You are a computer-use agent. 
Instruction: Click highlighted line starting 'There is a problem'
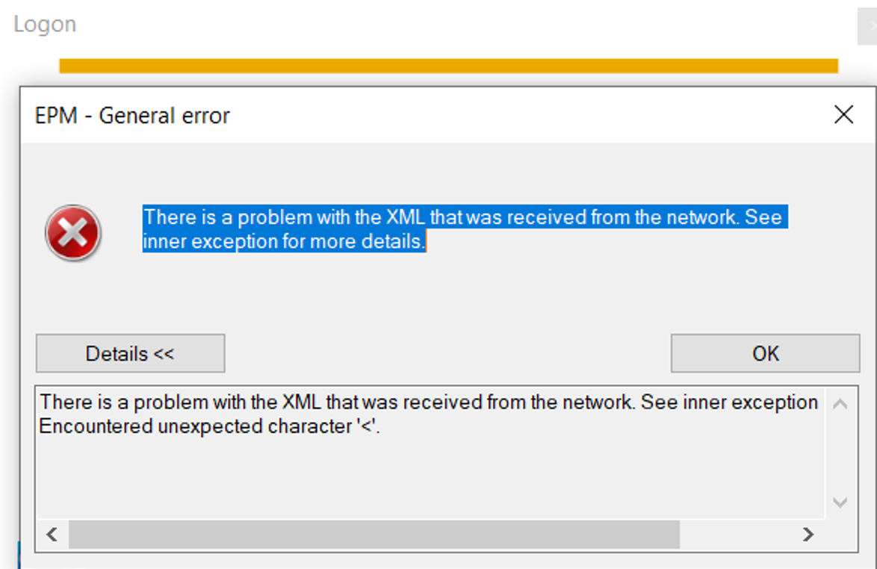pos(465,217)
